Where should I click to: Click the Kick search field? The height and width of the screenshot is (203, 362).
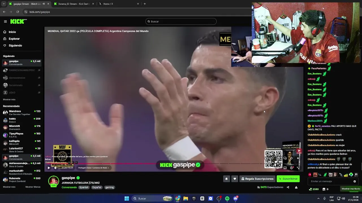[181, 21]
